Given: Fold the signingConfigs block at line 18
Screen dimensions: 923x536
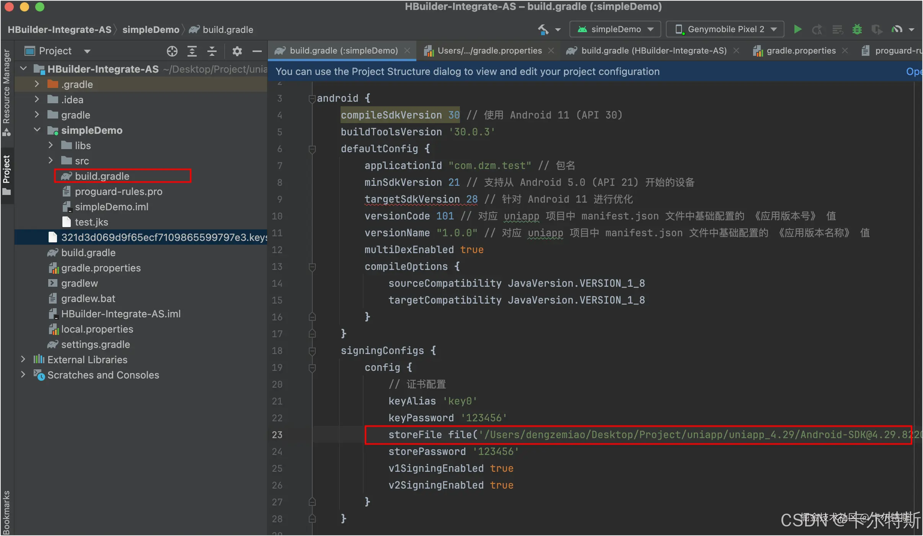Looking at the screenshot, I should click(x=312, y=351).
